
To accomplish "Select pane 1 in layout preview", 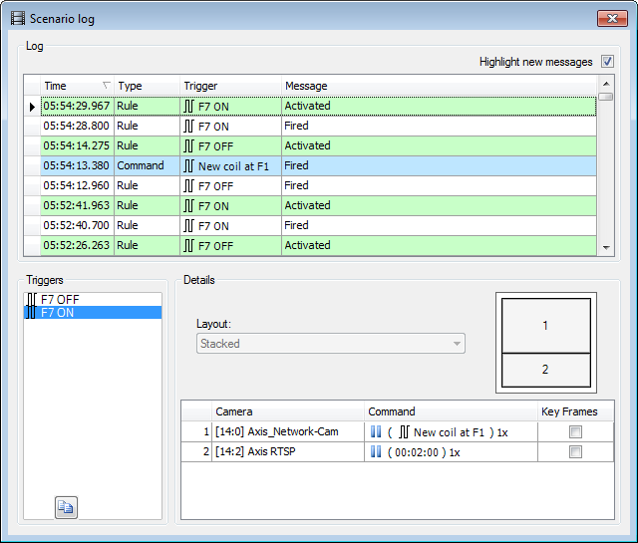I will [545, 326].
